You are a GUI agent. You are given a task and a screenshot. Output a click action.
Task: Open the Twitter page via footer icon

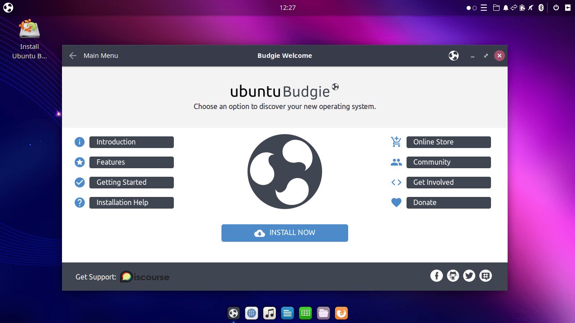tap(469, 275)
